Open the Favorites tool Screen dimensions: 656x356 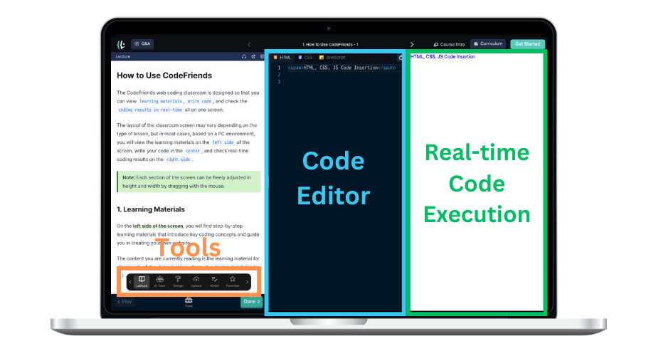(233, 281)
